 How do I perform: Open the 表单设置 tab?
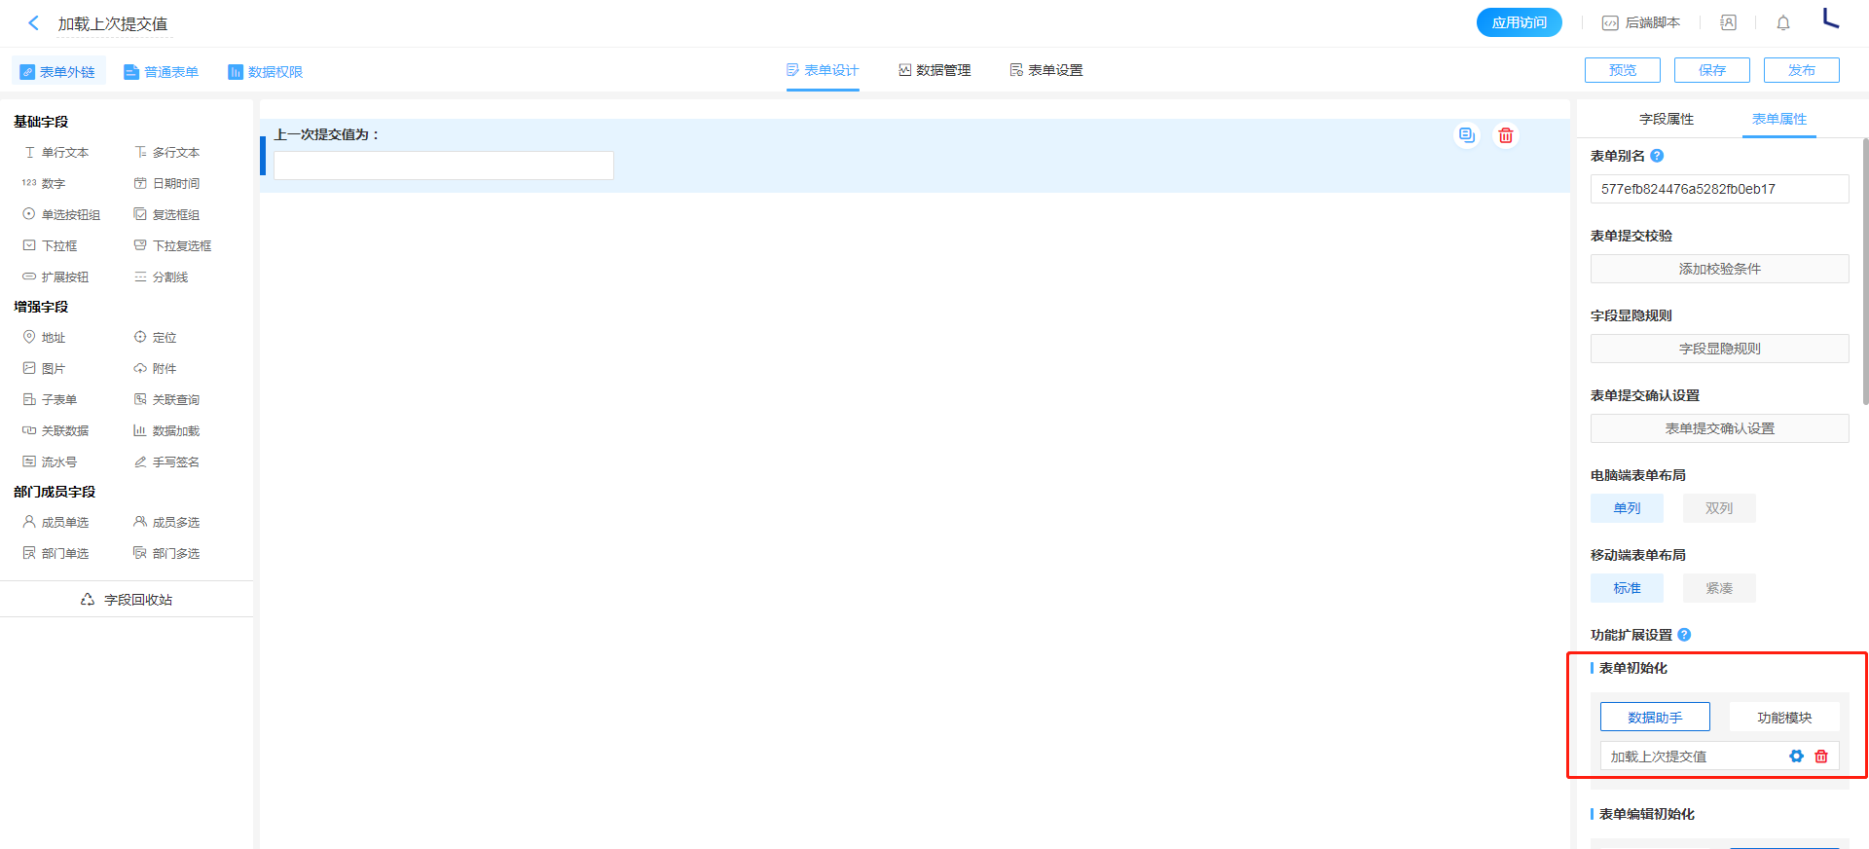point(1046,70)
